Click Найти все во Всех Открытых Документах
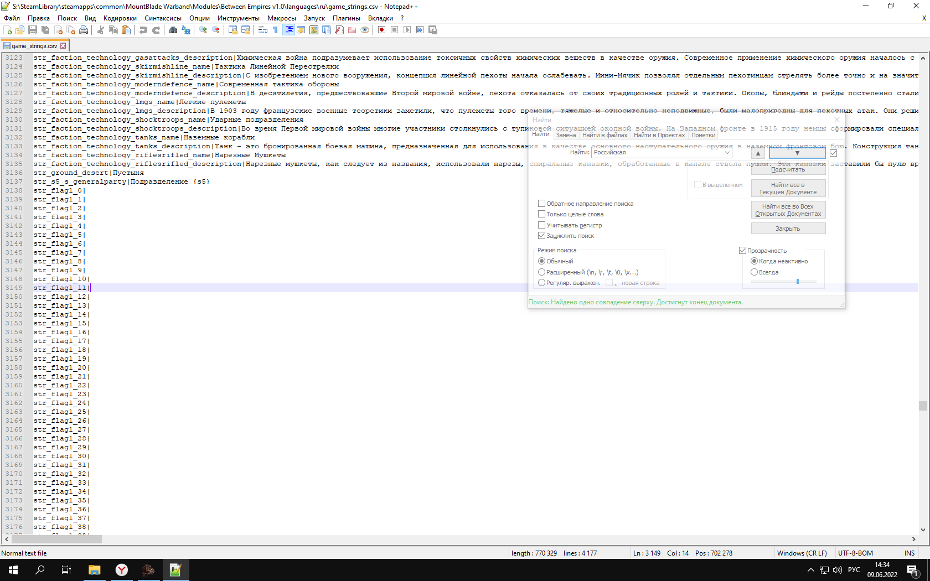The width and height of the screenshot is (930, 581). pos(788,210)
